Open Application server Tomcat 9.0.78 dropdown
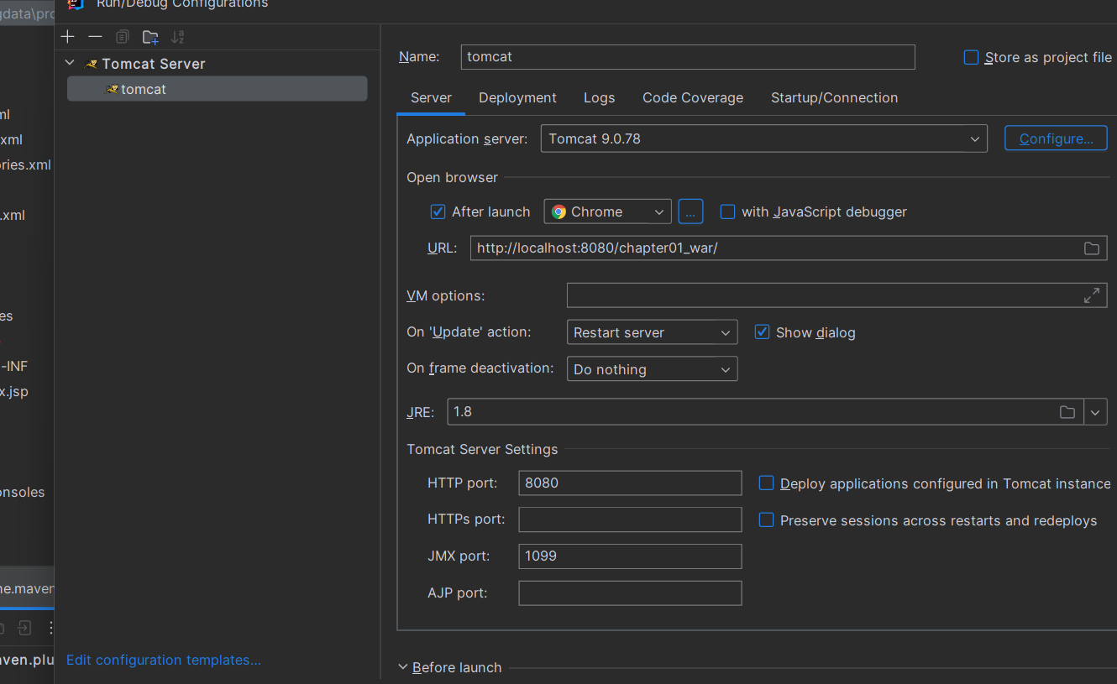 764,138
